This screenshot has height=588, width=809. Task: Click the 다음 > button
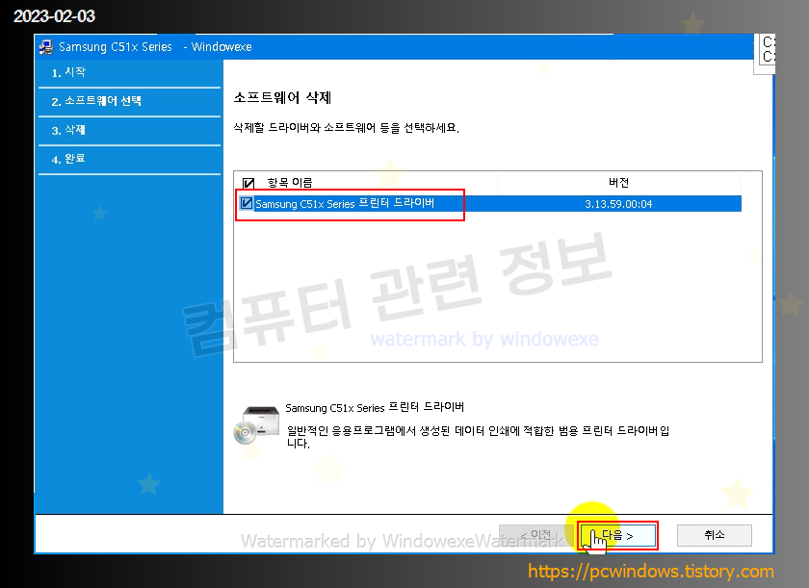click(617, 535)
